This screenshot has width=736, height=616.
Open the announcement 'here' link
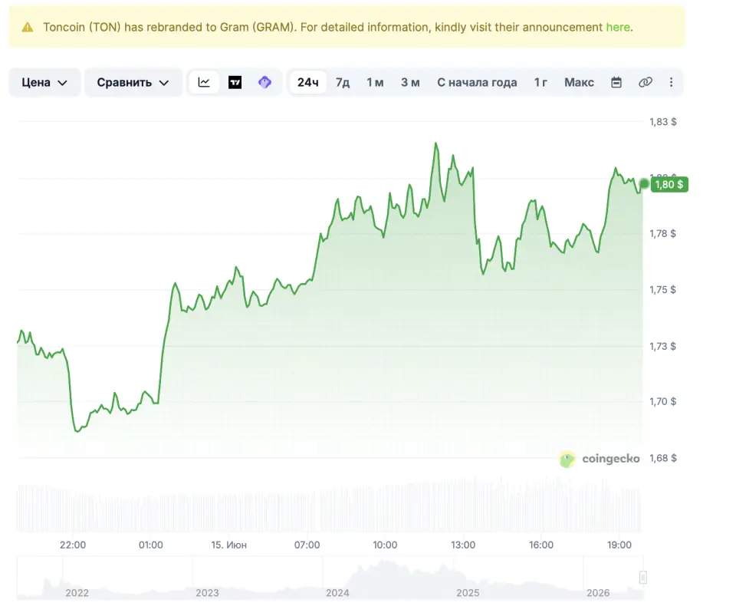coord(618,27)
